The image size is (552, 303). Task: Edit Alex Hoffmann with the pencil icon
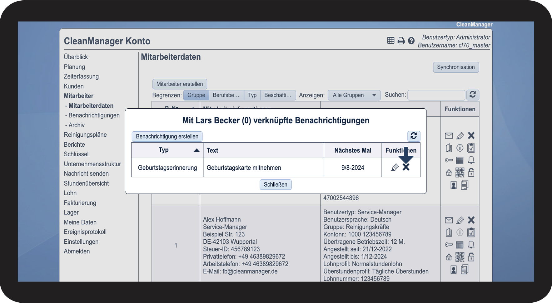coord(460,220)
